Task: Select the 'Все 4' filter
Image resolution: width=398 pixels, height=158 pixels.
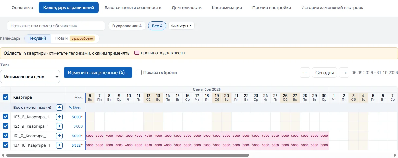Action: [x=157, y=26]
